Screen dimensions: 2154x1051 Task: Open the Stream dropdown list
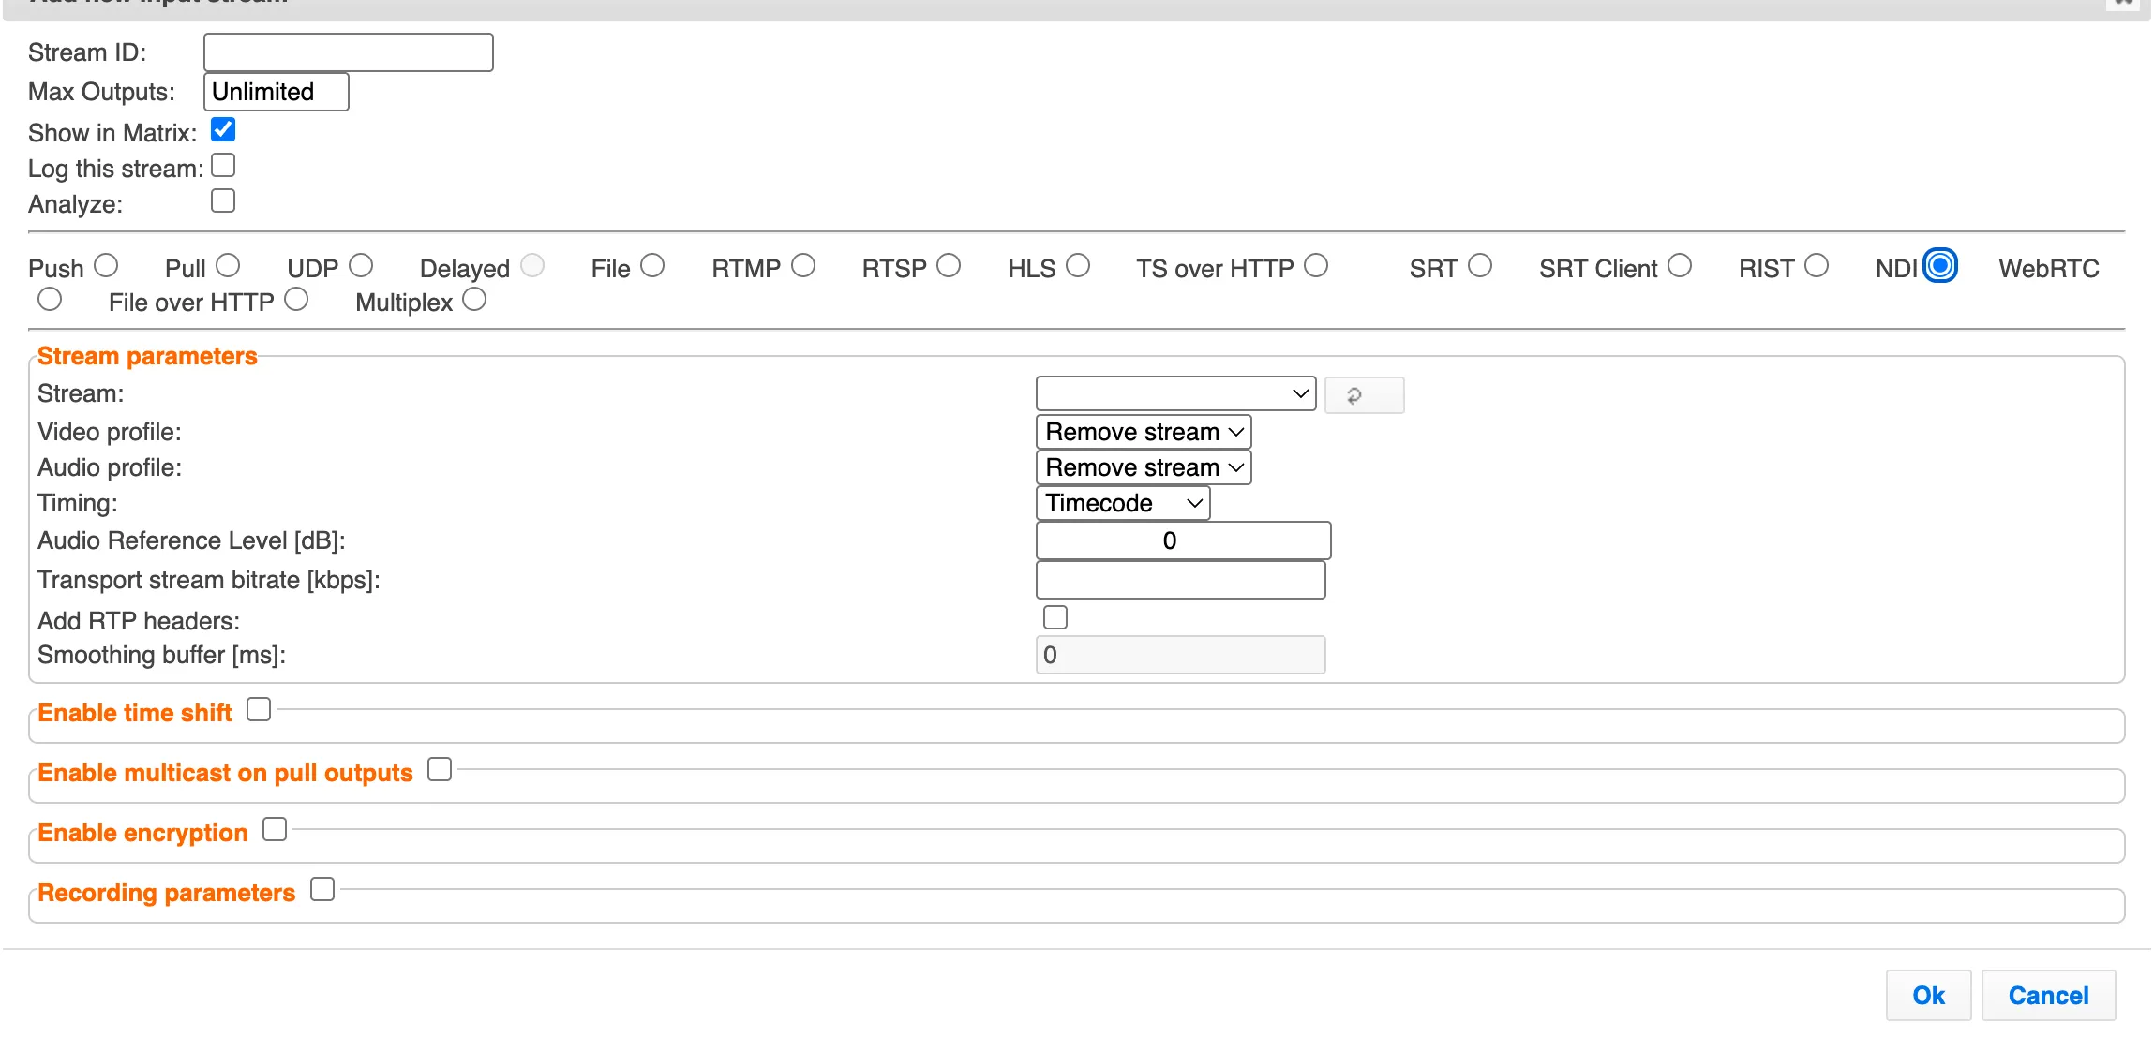coord(1175,393)
